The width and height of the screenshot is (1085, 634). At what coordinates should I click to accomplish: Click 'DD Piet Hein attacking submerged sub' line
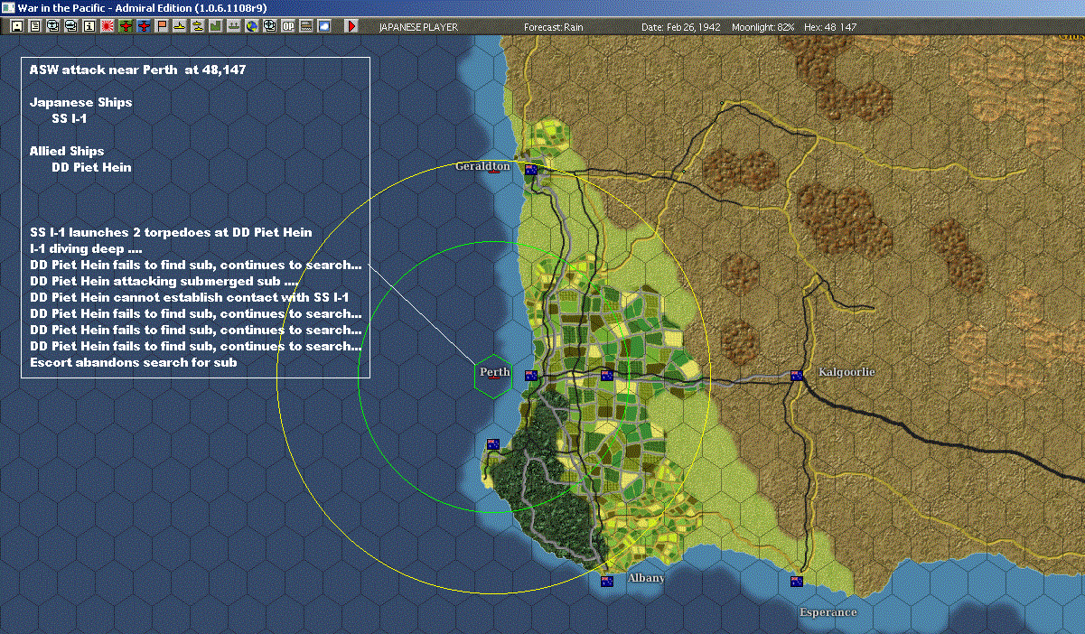coord(164,281)
